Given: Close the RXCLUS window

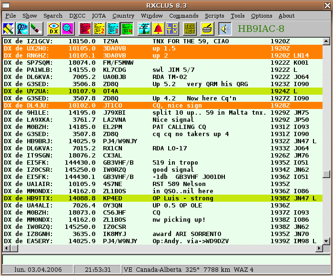Looking at the screenshot, I should (327, 6).
